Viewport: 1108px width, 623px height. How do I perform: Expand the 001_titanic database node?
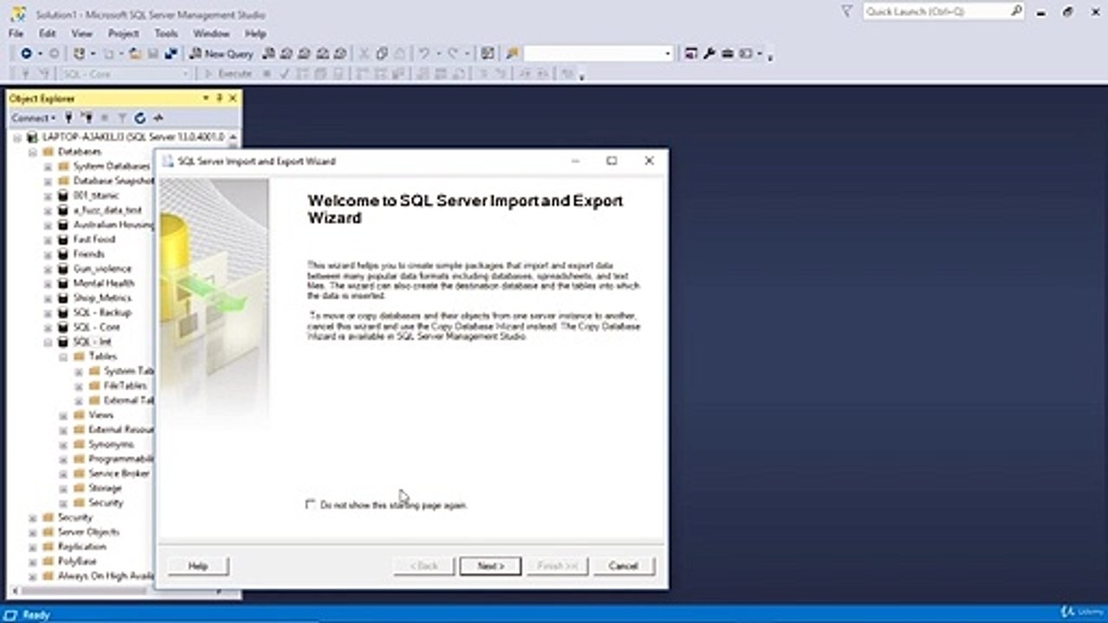48,196
